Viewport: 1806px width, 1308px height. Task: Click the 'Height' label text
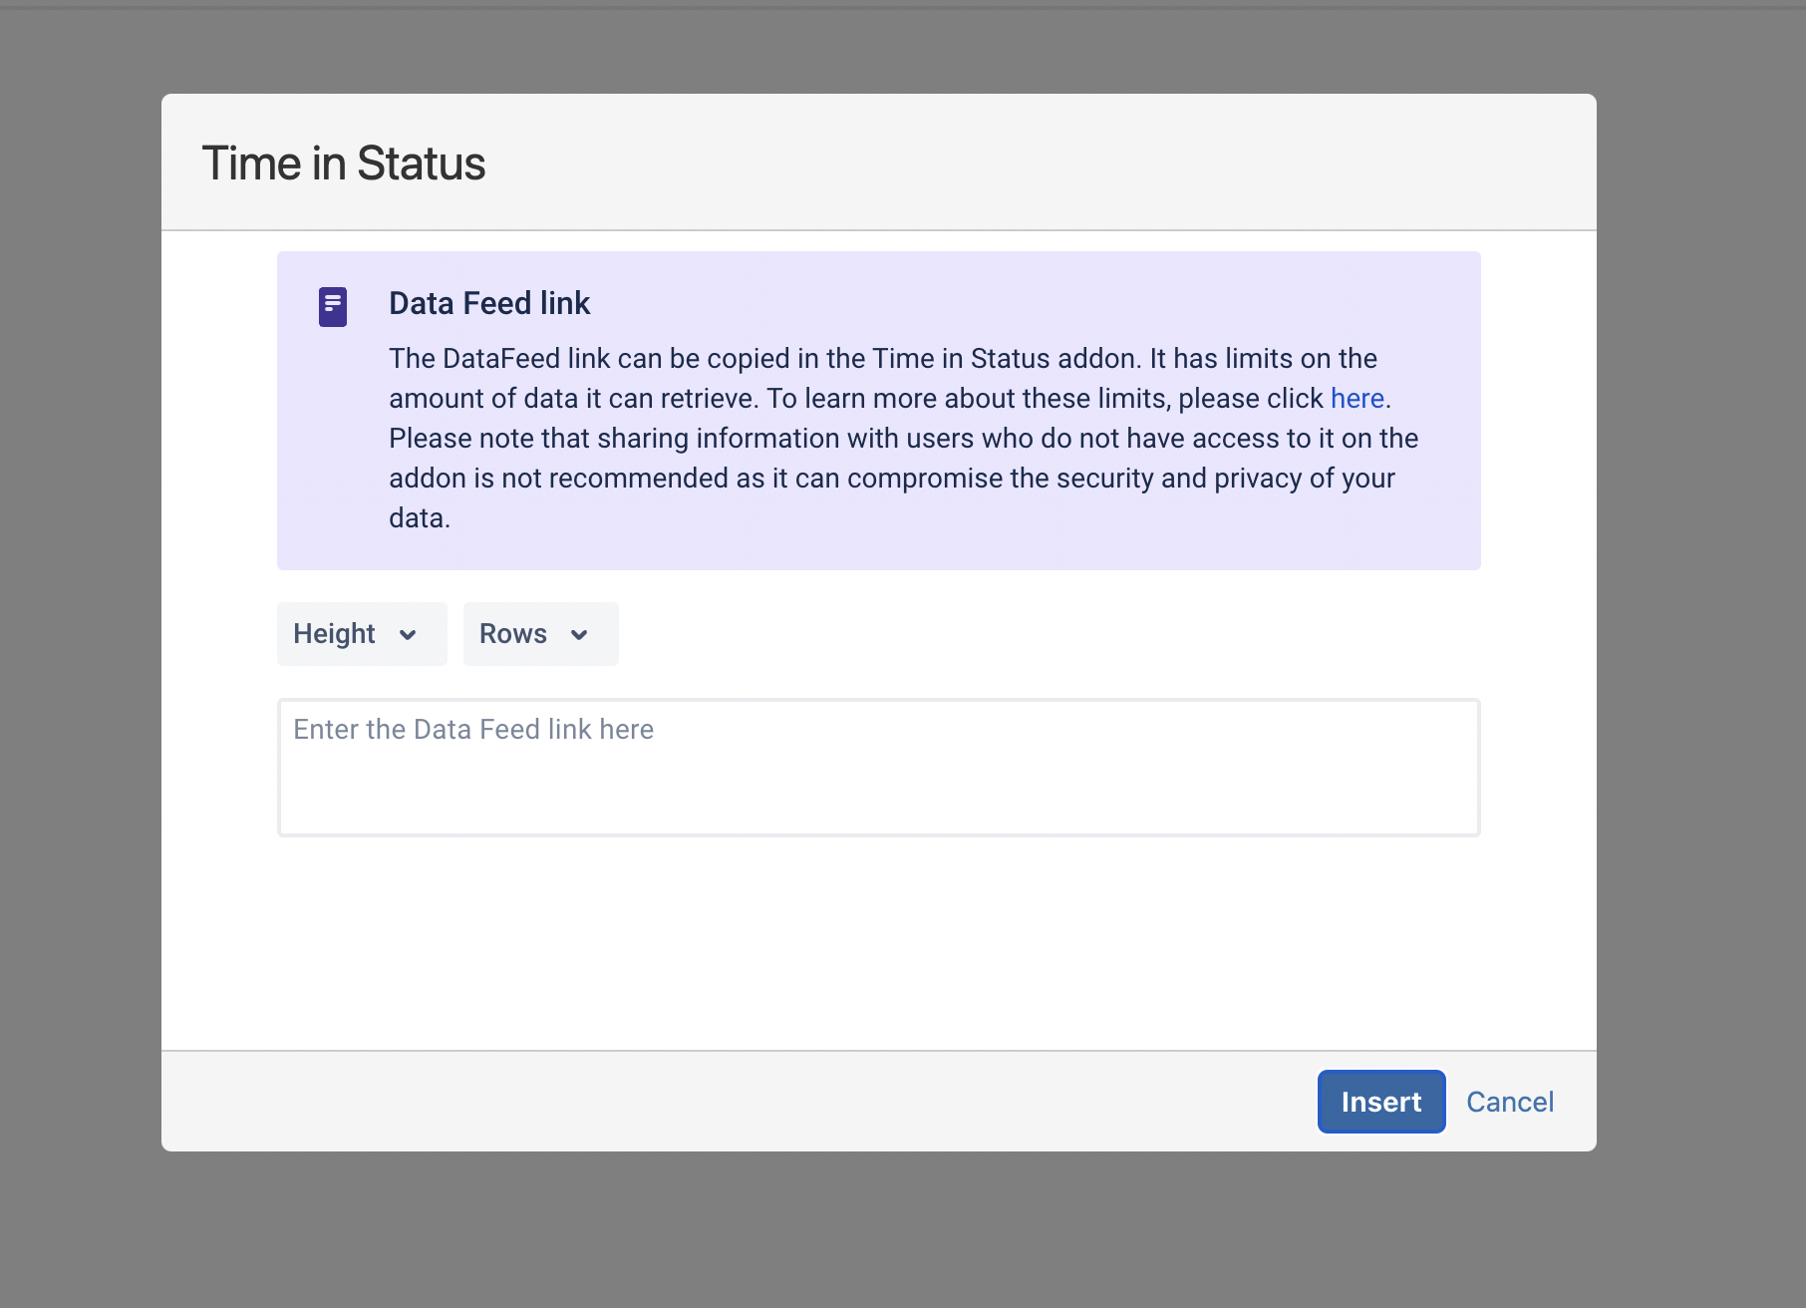tap(334, 634)
